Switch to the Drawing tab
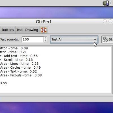 [x=32, y=30]
